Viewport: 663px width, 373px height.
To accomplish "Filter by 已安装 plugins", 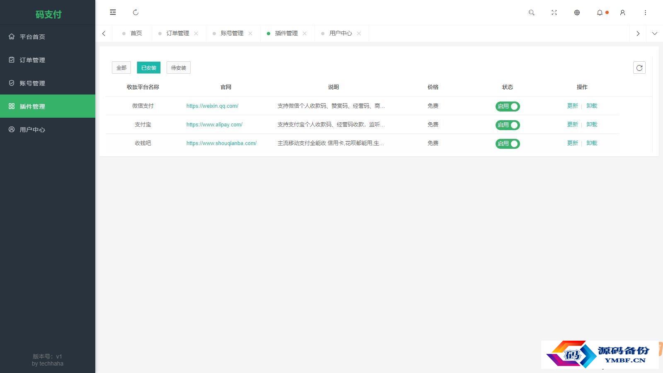I will [x=149, y=68].
